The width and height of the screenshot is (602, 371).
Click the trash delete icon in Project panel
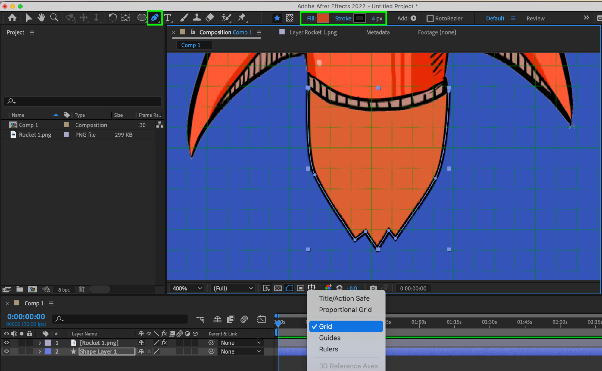82,289
